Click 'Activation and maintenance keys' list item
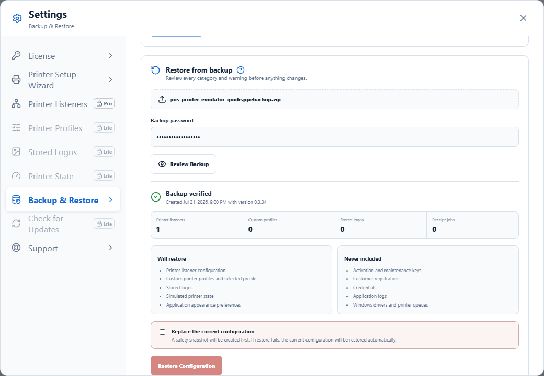This screenshot has height=376, width=544. [387, 271]
